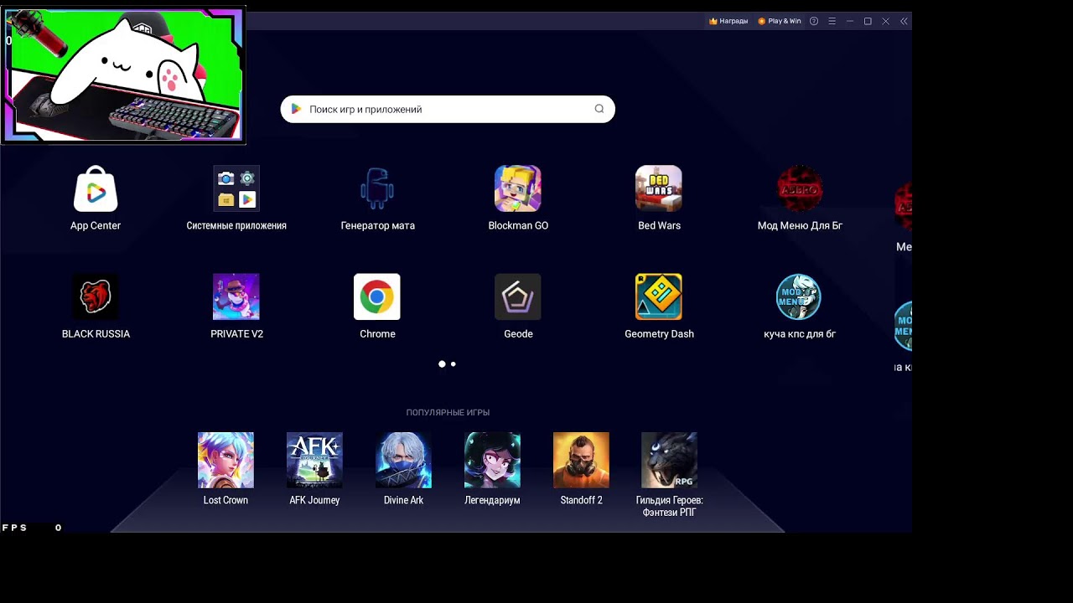This screenshot has width=1073, height=603.
Task: Open Системные приложения folder
Action: click(x=236, y=188)
